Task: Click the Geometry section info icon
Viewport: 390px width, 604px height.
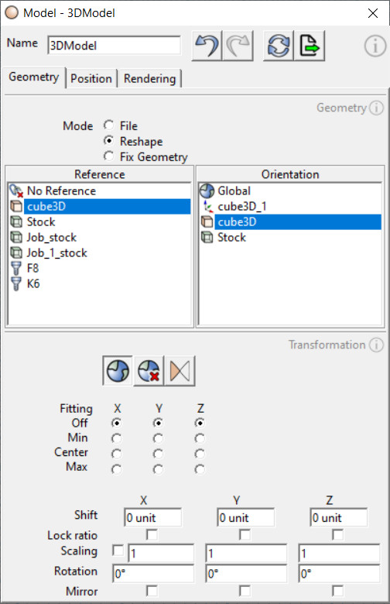Action: [x=377, y=108]
